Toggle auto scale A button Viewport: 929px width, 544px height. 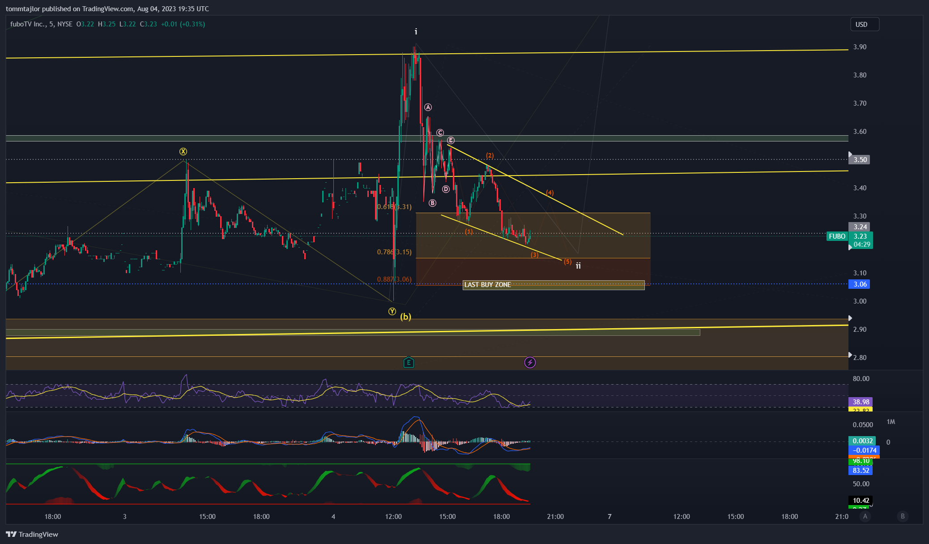[865, 516]
